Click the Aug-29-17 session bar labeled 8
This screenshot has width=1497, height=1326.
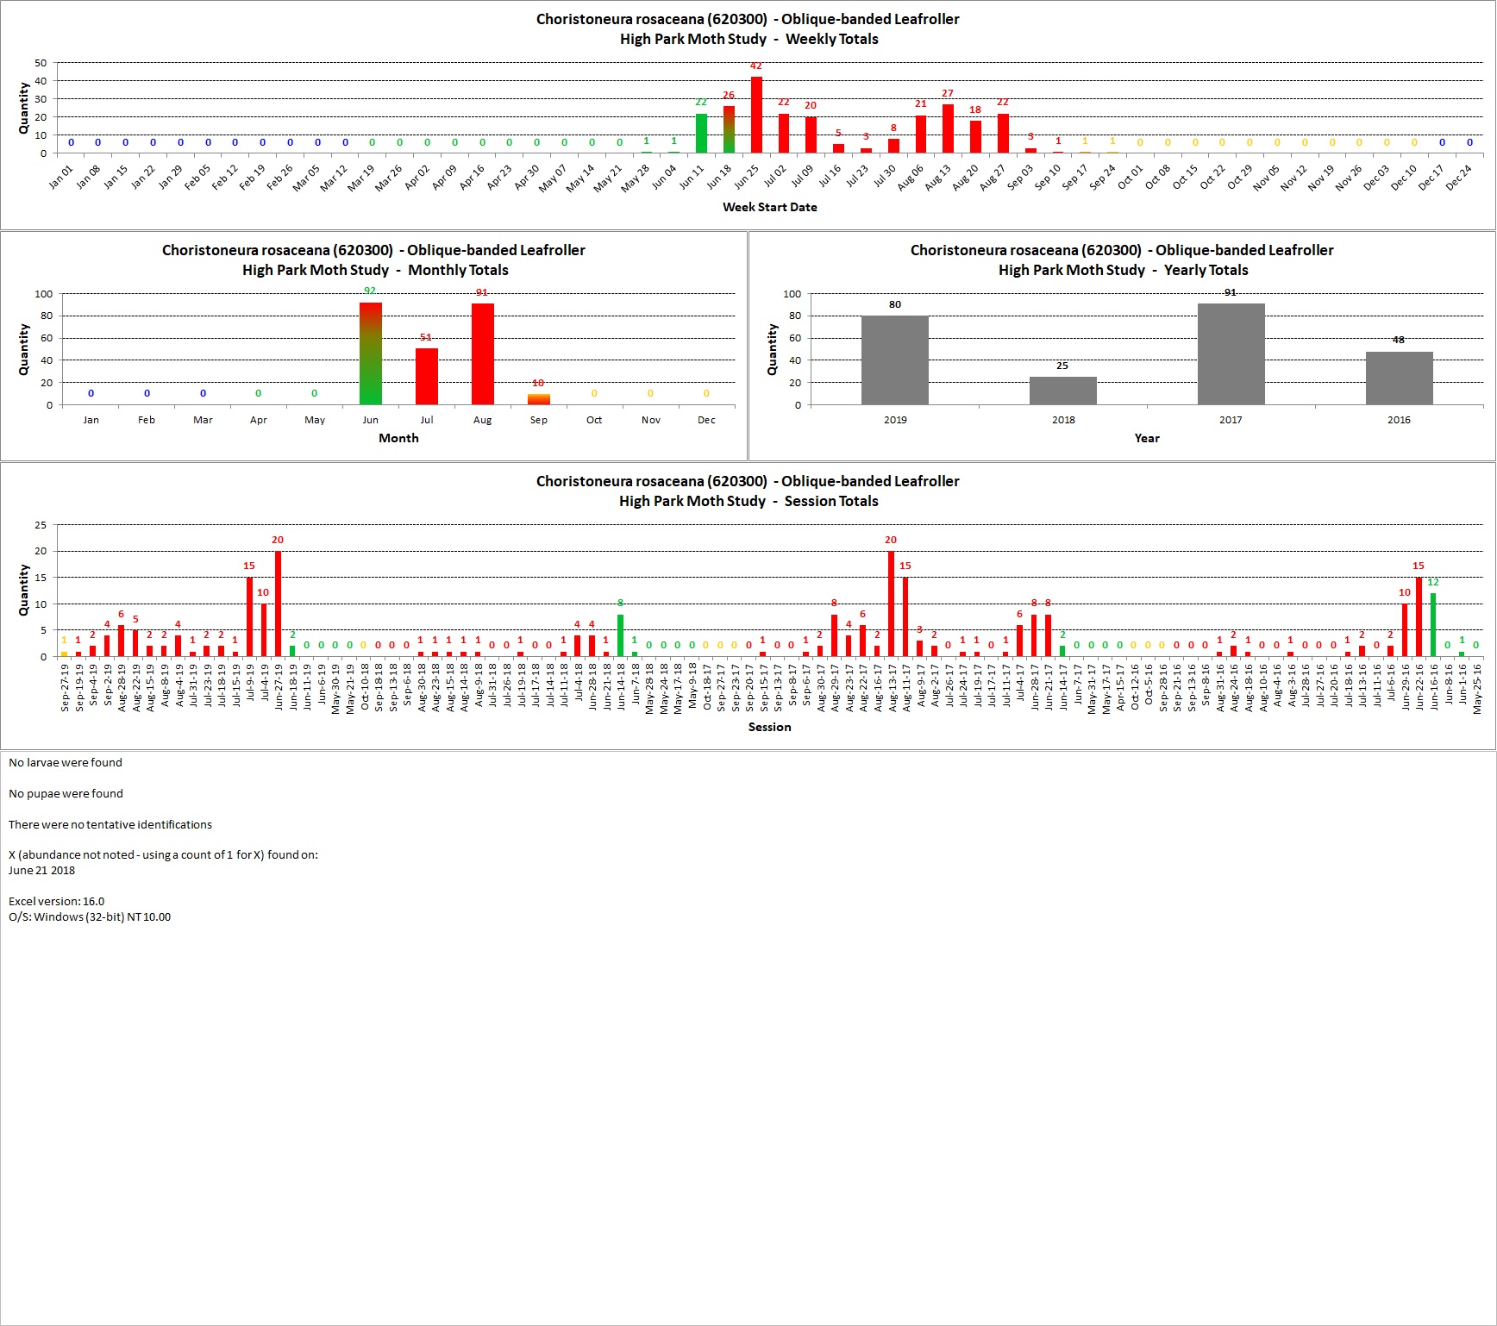pyautogui.click(x=834, y=635)
